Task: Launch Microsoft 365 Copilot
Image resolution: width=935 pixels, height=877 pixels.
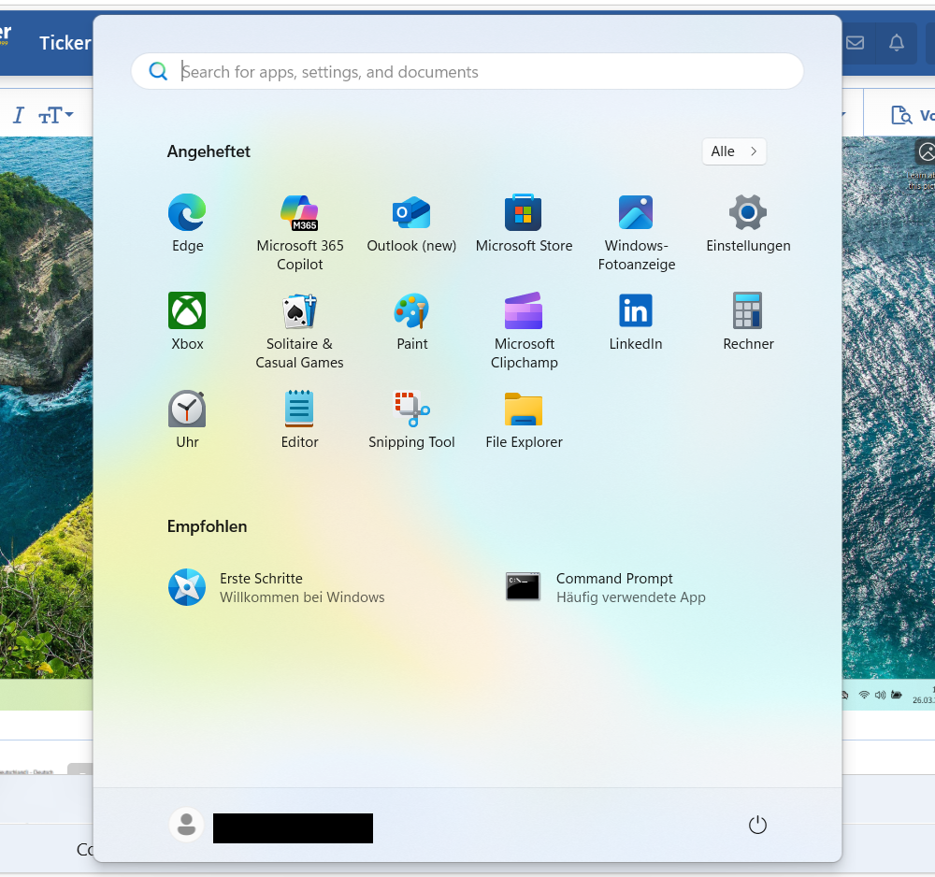Action: coord(300,233)
